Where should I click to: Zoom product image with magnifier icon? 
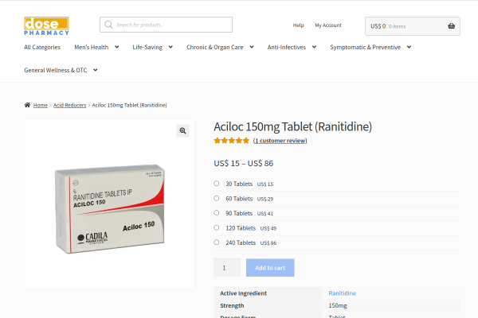pos(182,131)
